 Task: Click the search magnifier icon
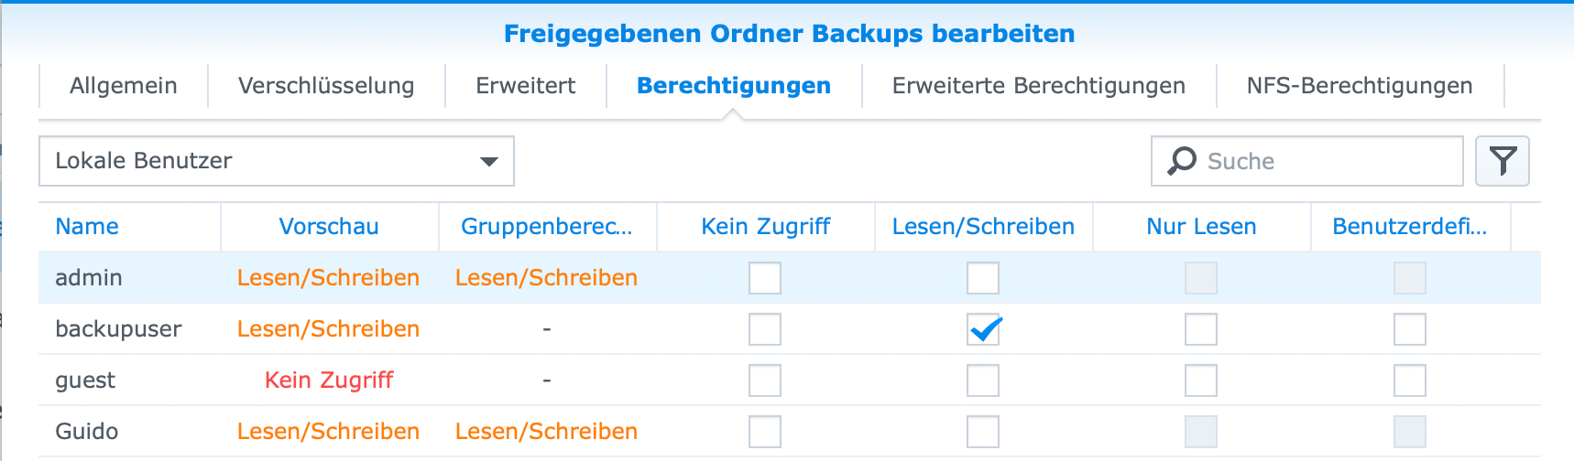(1182, 161)
